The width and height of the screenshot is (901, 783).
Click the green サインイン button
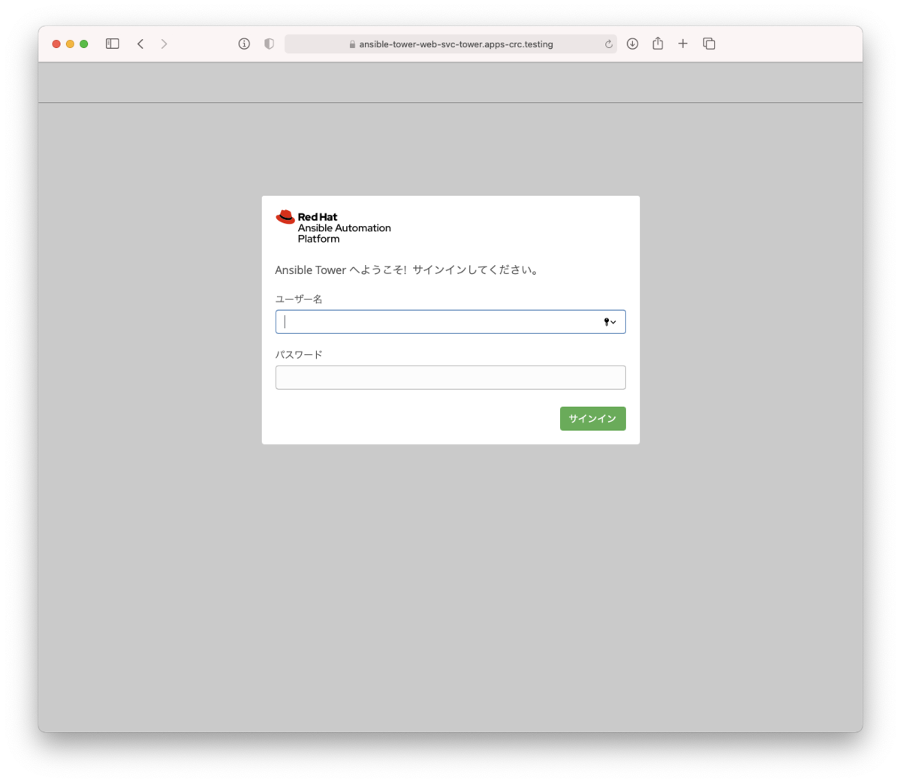click(593, 419)
